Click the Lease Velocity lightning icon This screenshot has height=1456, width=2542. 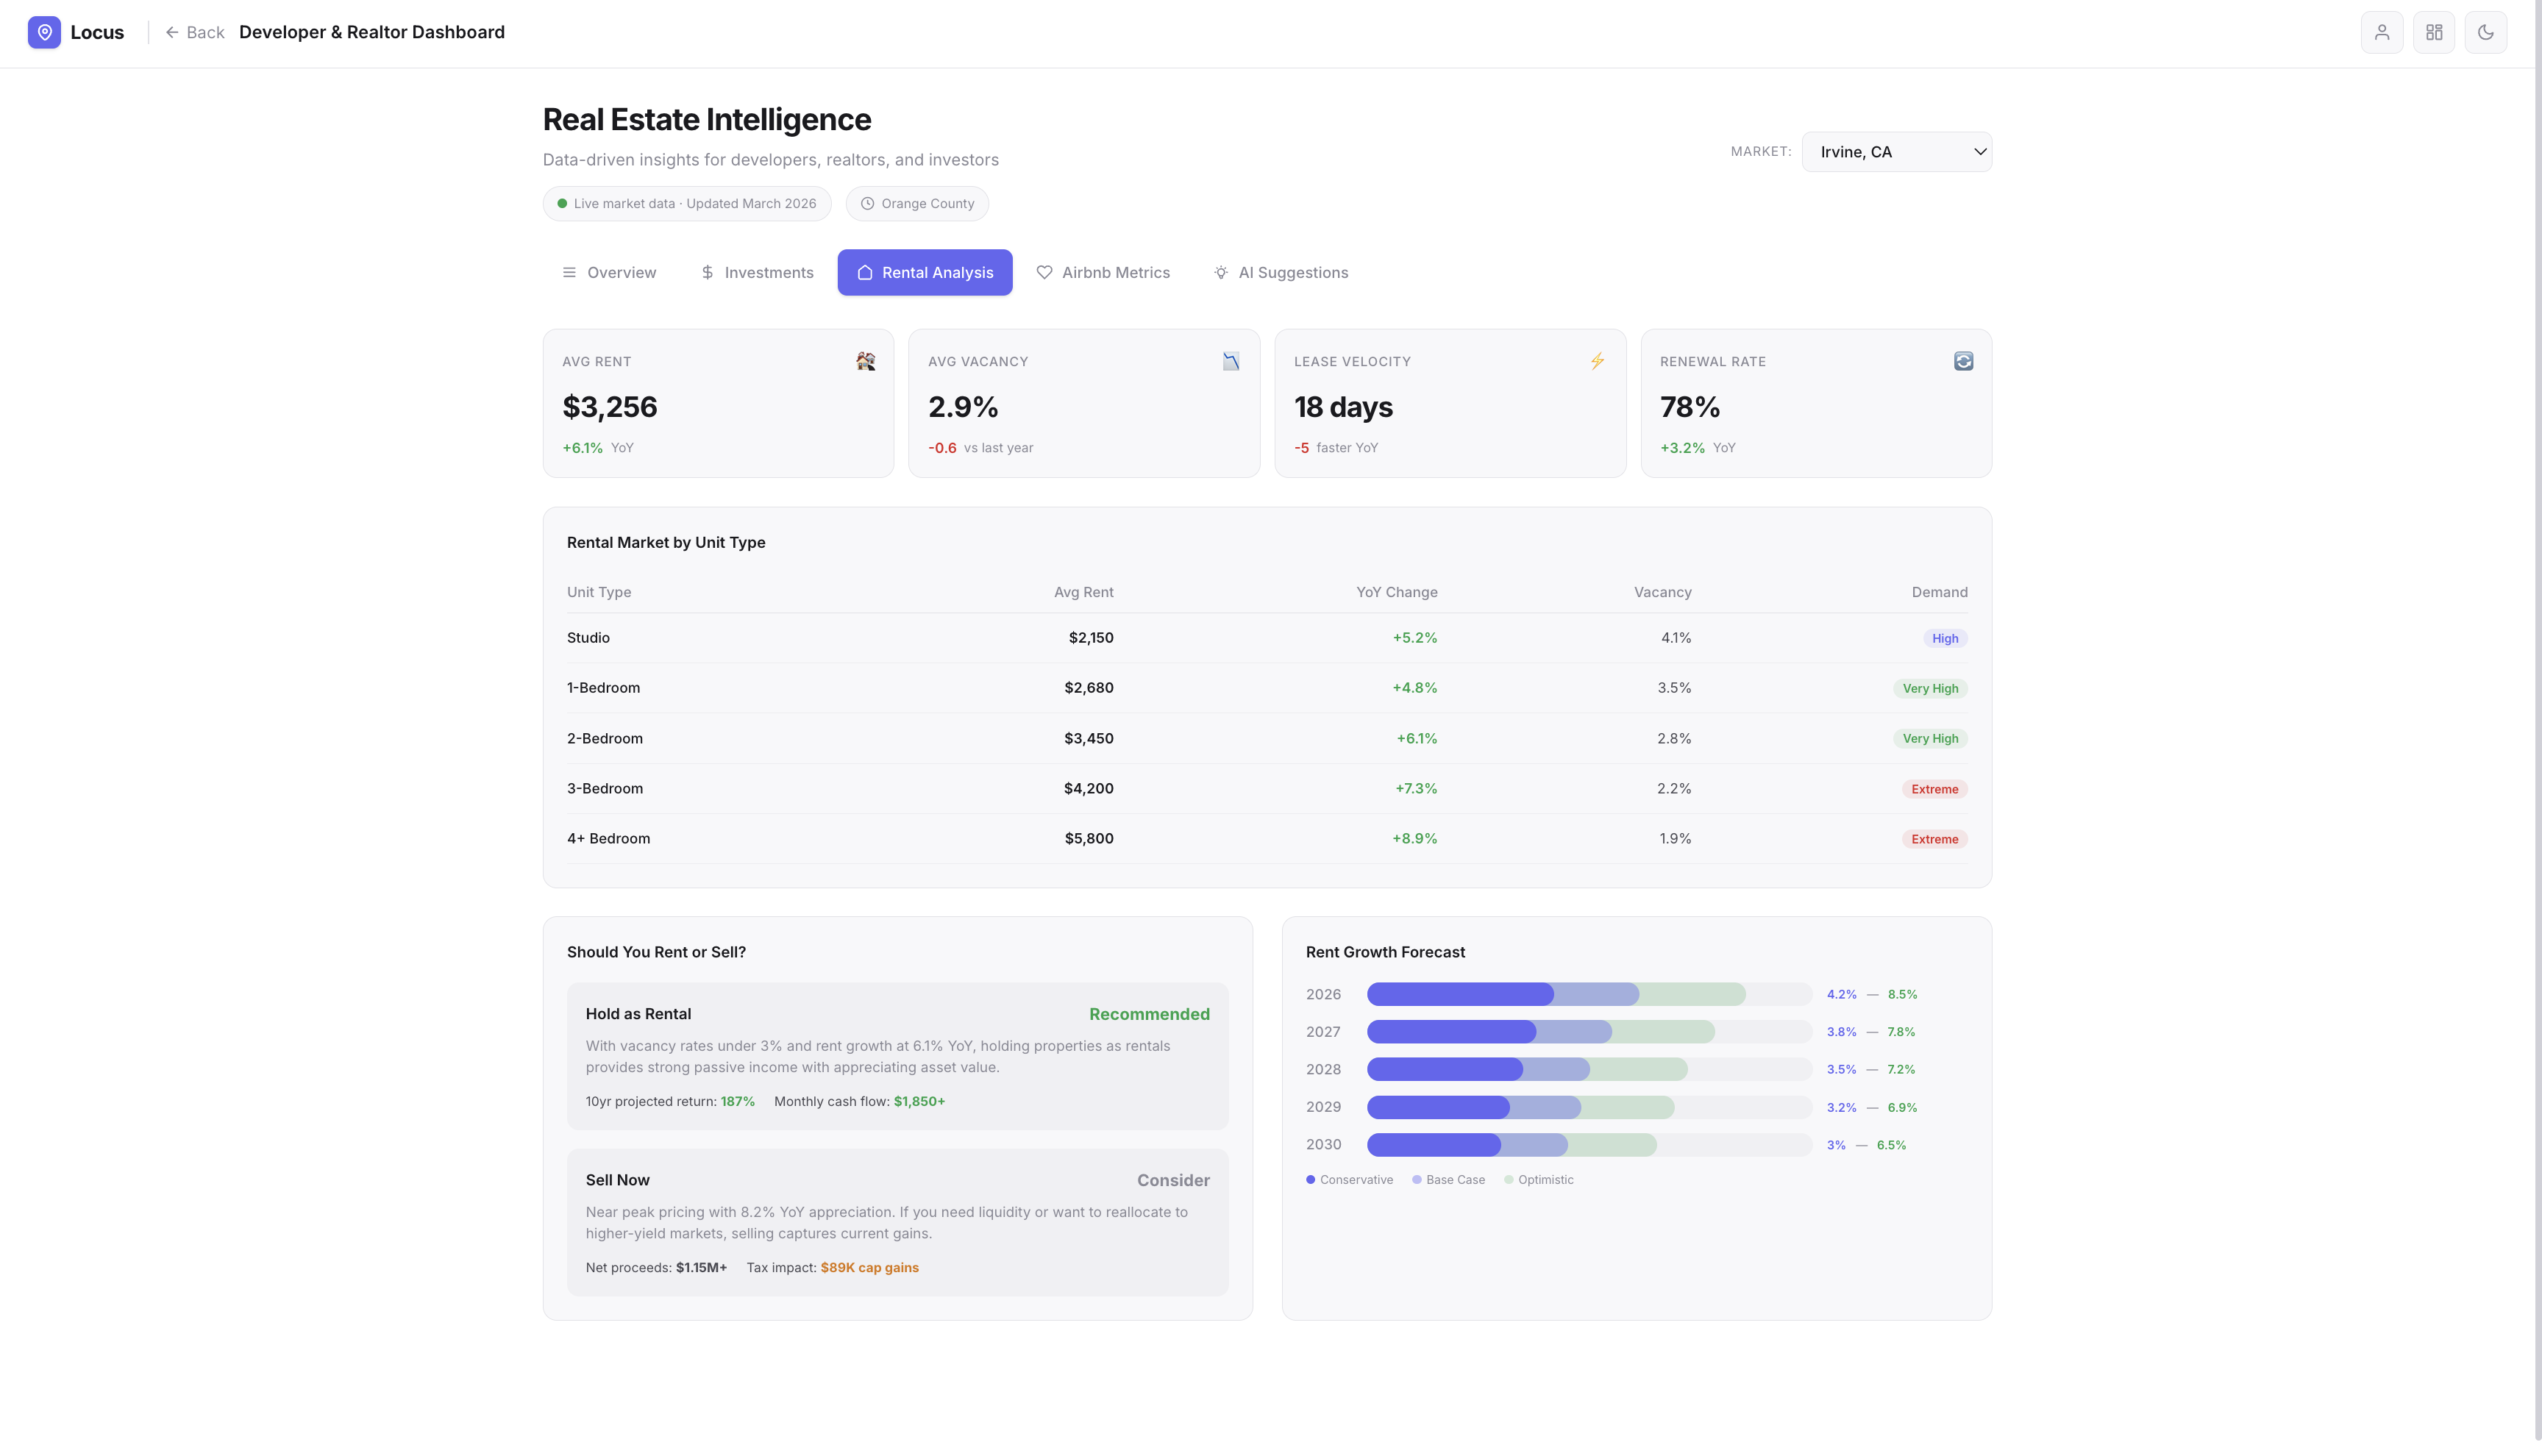[x=1597, y=361]
